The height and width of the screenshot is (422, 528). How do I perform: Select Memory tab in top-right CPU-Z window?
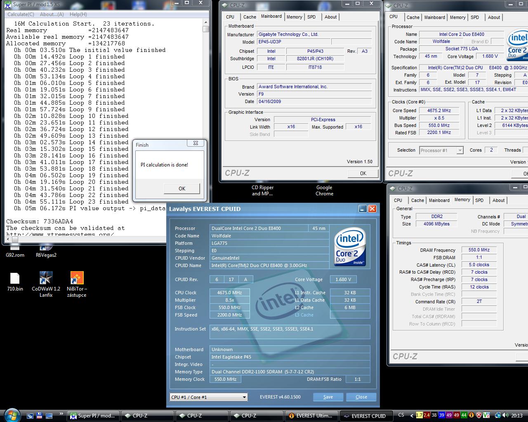(458, 17)
